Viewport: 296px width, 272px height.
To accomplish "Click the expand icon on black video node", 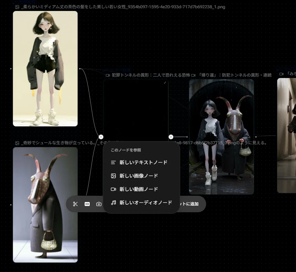I will 165,83.
